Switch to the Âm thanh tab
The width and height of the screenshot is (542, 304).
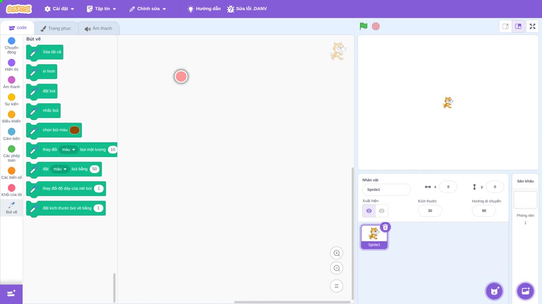(99, 29)
